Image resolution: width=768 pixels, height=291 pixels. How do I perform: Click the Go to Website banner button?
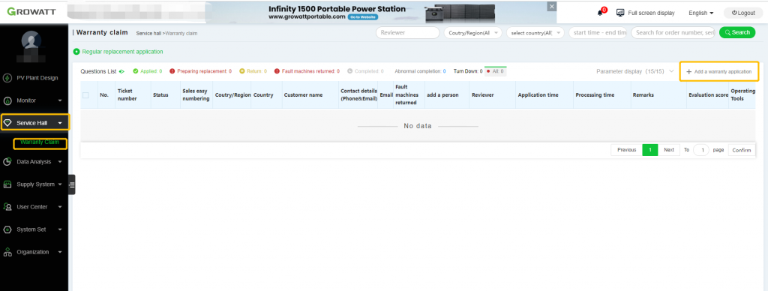[x=362, y=16]
